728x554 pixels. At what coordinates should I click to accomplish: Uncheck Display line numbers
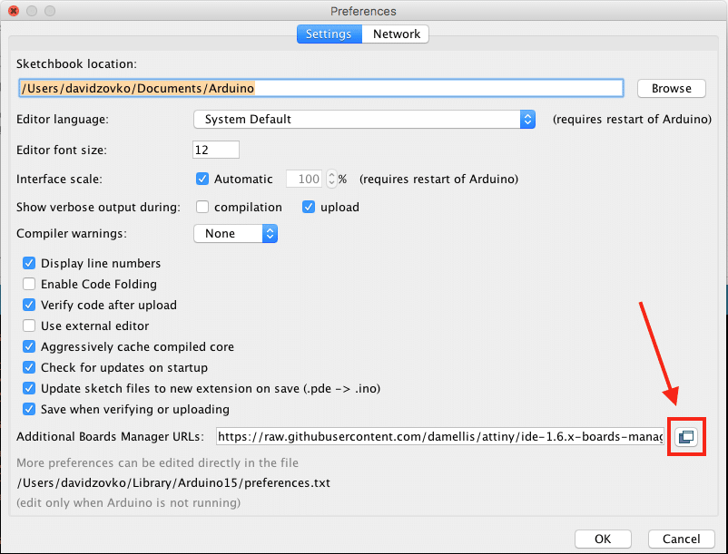[x=29, y=263]
